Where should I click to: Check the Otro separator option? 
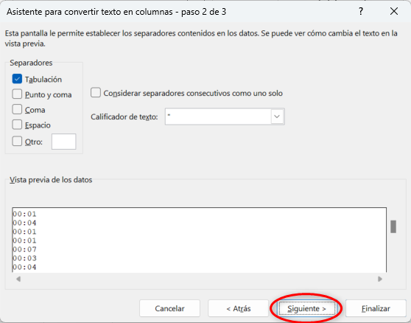[17, 141]
